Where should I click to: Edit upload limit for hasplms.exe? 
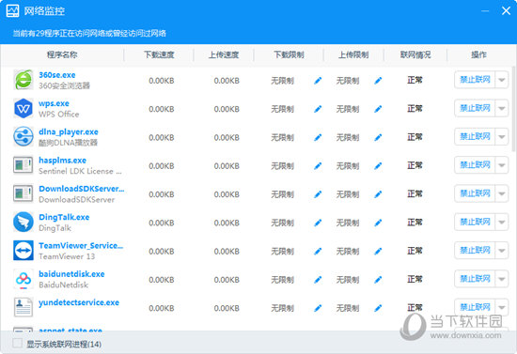click(378, 165)
